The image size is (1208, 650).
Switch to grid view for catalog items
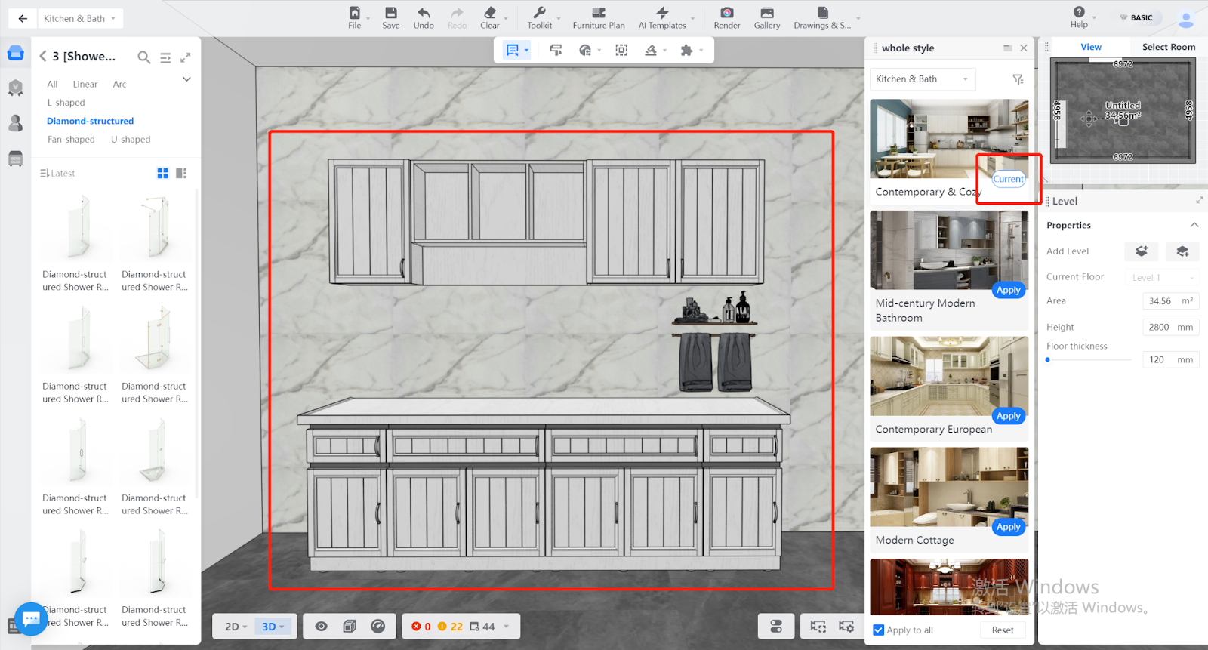point(162,174)
